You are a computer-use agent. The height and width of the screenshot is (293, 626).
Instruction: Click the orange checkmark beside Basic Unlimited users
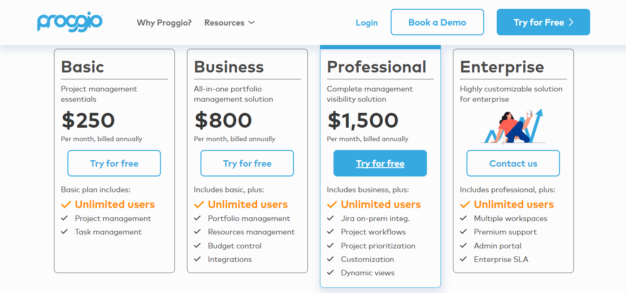[66, 205]
